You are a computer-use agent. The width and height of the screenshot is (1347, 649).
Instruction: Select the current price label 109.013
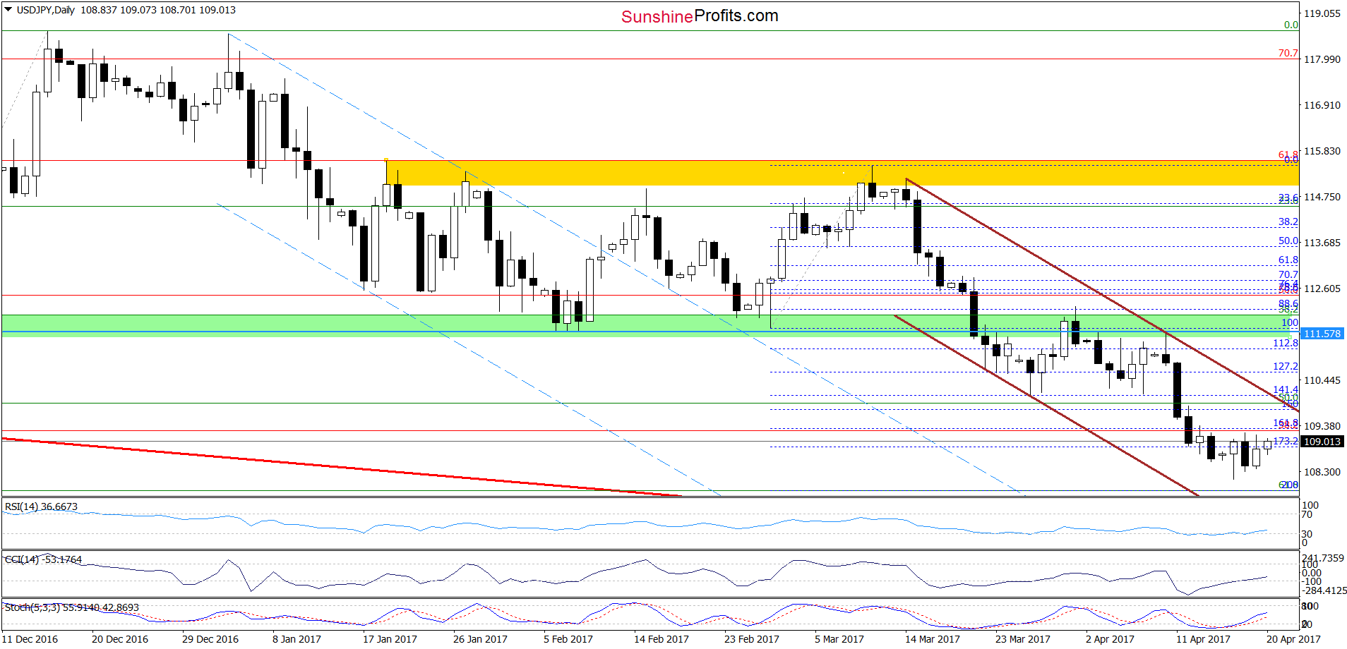click(1322, 442)
